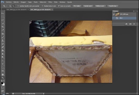
Task: Open the Capa menu
Action: [x=30, y=2]
